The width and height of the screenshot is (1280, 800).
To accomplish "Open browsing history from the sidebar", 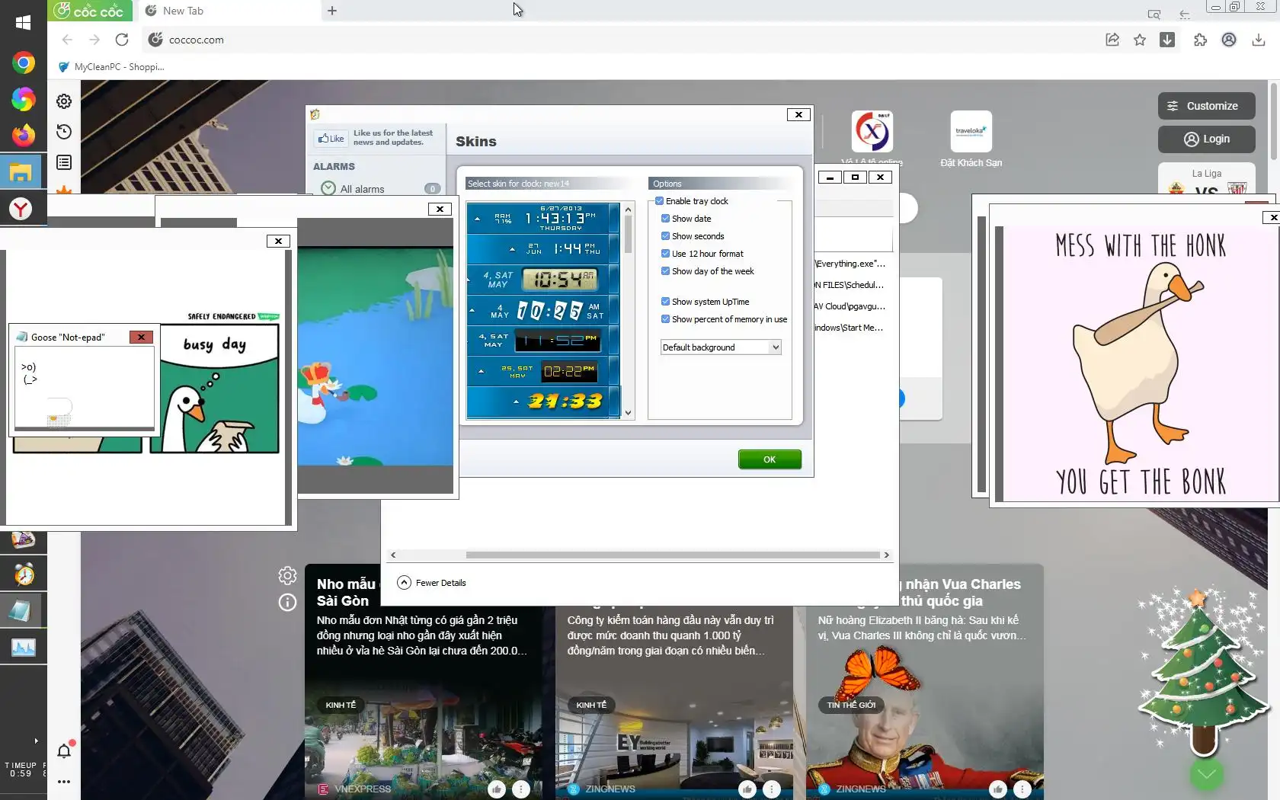I will (64, 132).
